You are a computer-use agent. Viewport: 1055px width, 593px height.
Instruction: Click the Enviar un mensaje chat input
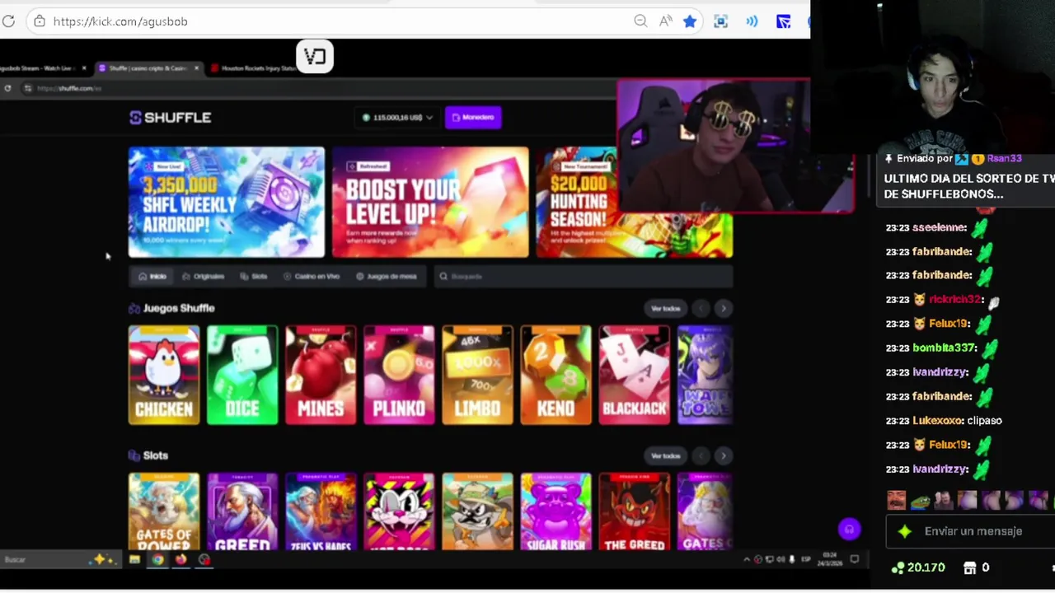(x=971, y=532)
